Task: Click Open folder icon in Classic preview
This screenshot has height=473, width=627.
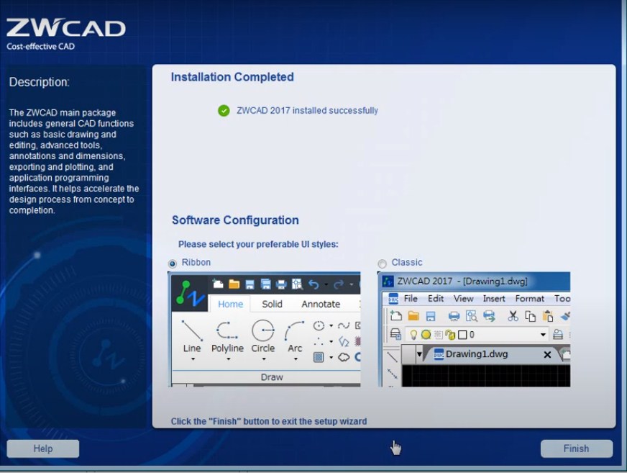Action: click(413, 316)
